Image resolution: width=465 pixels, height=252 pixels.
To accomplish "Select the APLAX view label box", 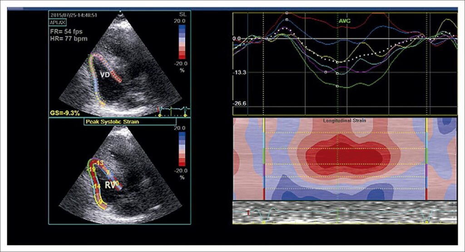I will click(58, 23).
